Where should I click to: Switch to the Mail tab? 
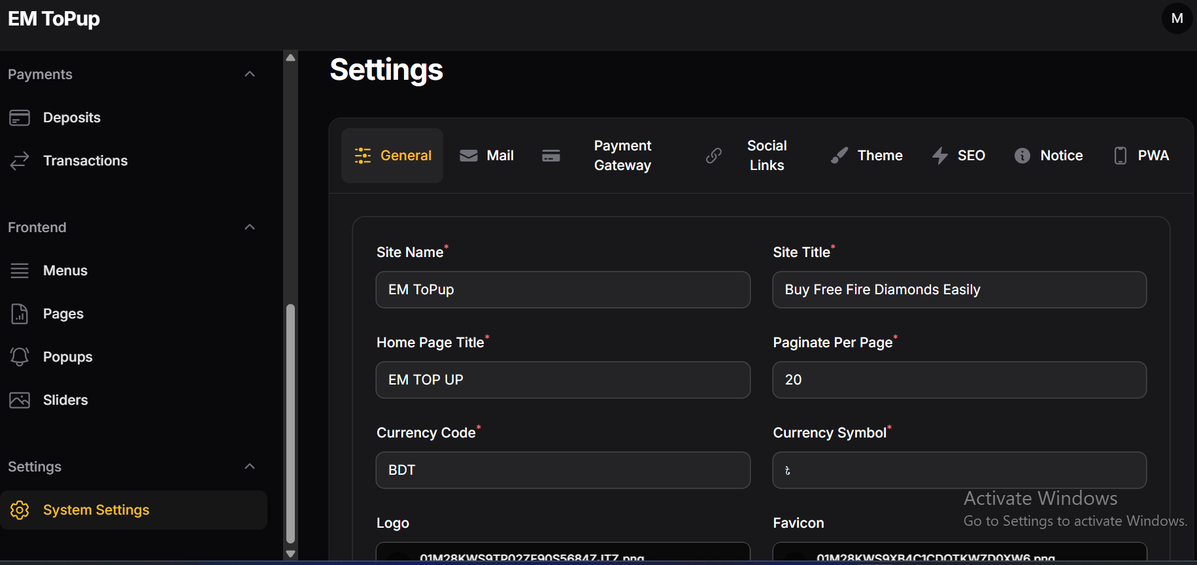click(x=487, y=156)
